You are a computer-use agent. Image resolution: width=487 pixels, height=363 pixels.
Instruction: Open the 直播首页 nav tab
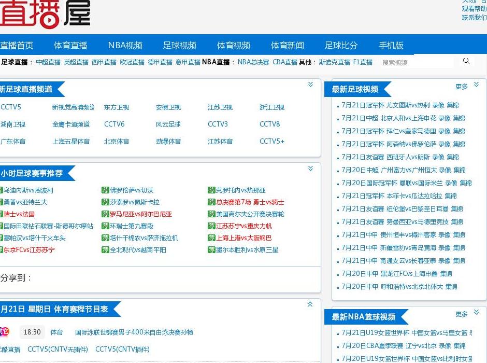coord(17,46)
